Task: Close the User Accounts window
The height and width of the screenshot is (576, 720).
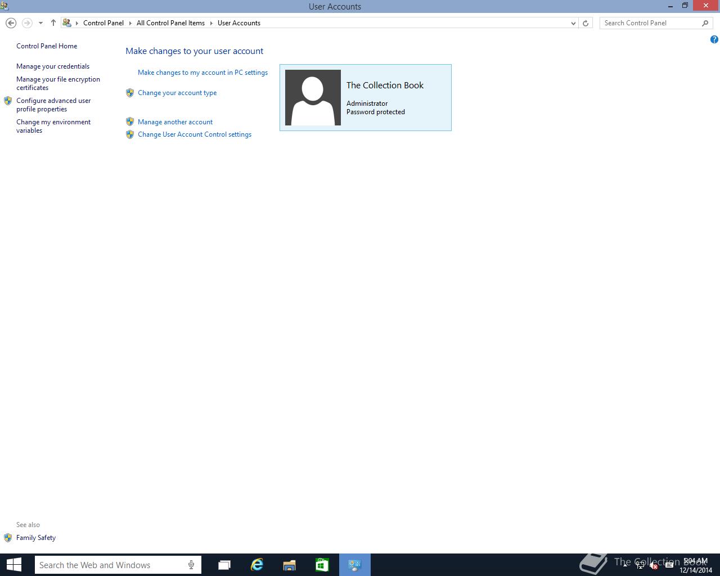Action: point(706,6)
